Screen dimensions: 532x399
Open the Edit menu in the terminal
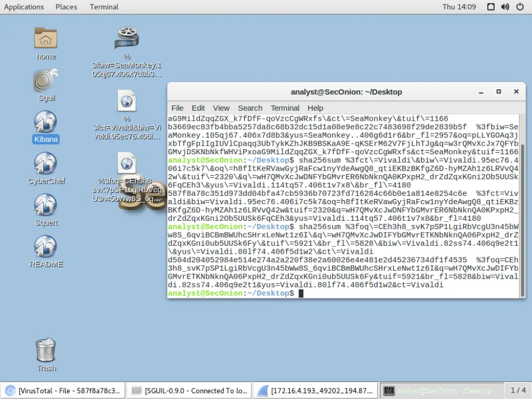point(198,108)
